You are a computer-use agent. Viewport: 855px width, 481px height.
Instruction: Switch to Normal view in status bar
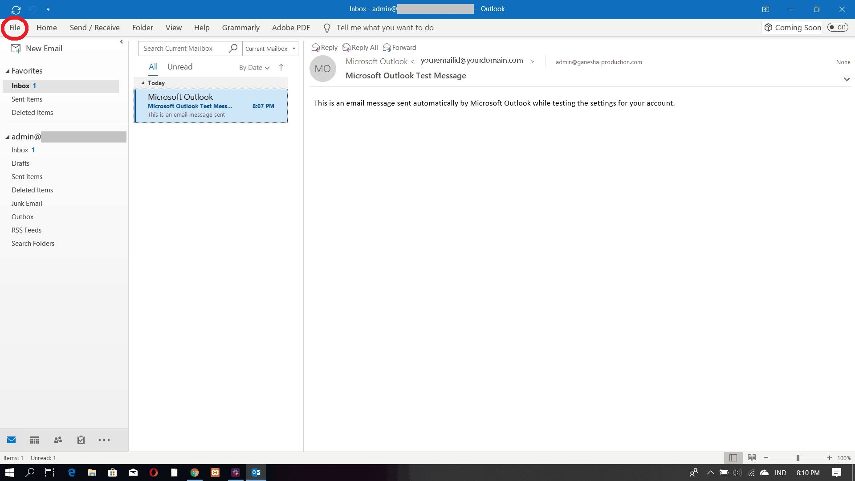(733, 458)
